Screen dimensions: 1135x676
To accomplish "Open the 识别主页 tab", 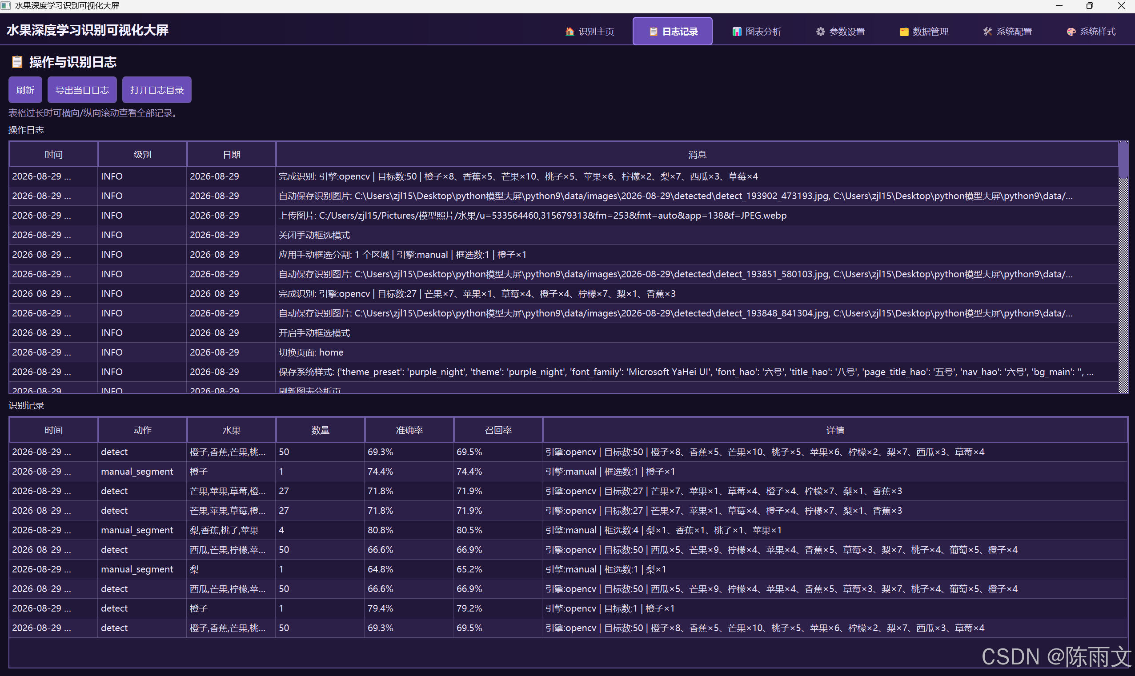I will pos(589,32).
